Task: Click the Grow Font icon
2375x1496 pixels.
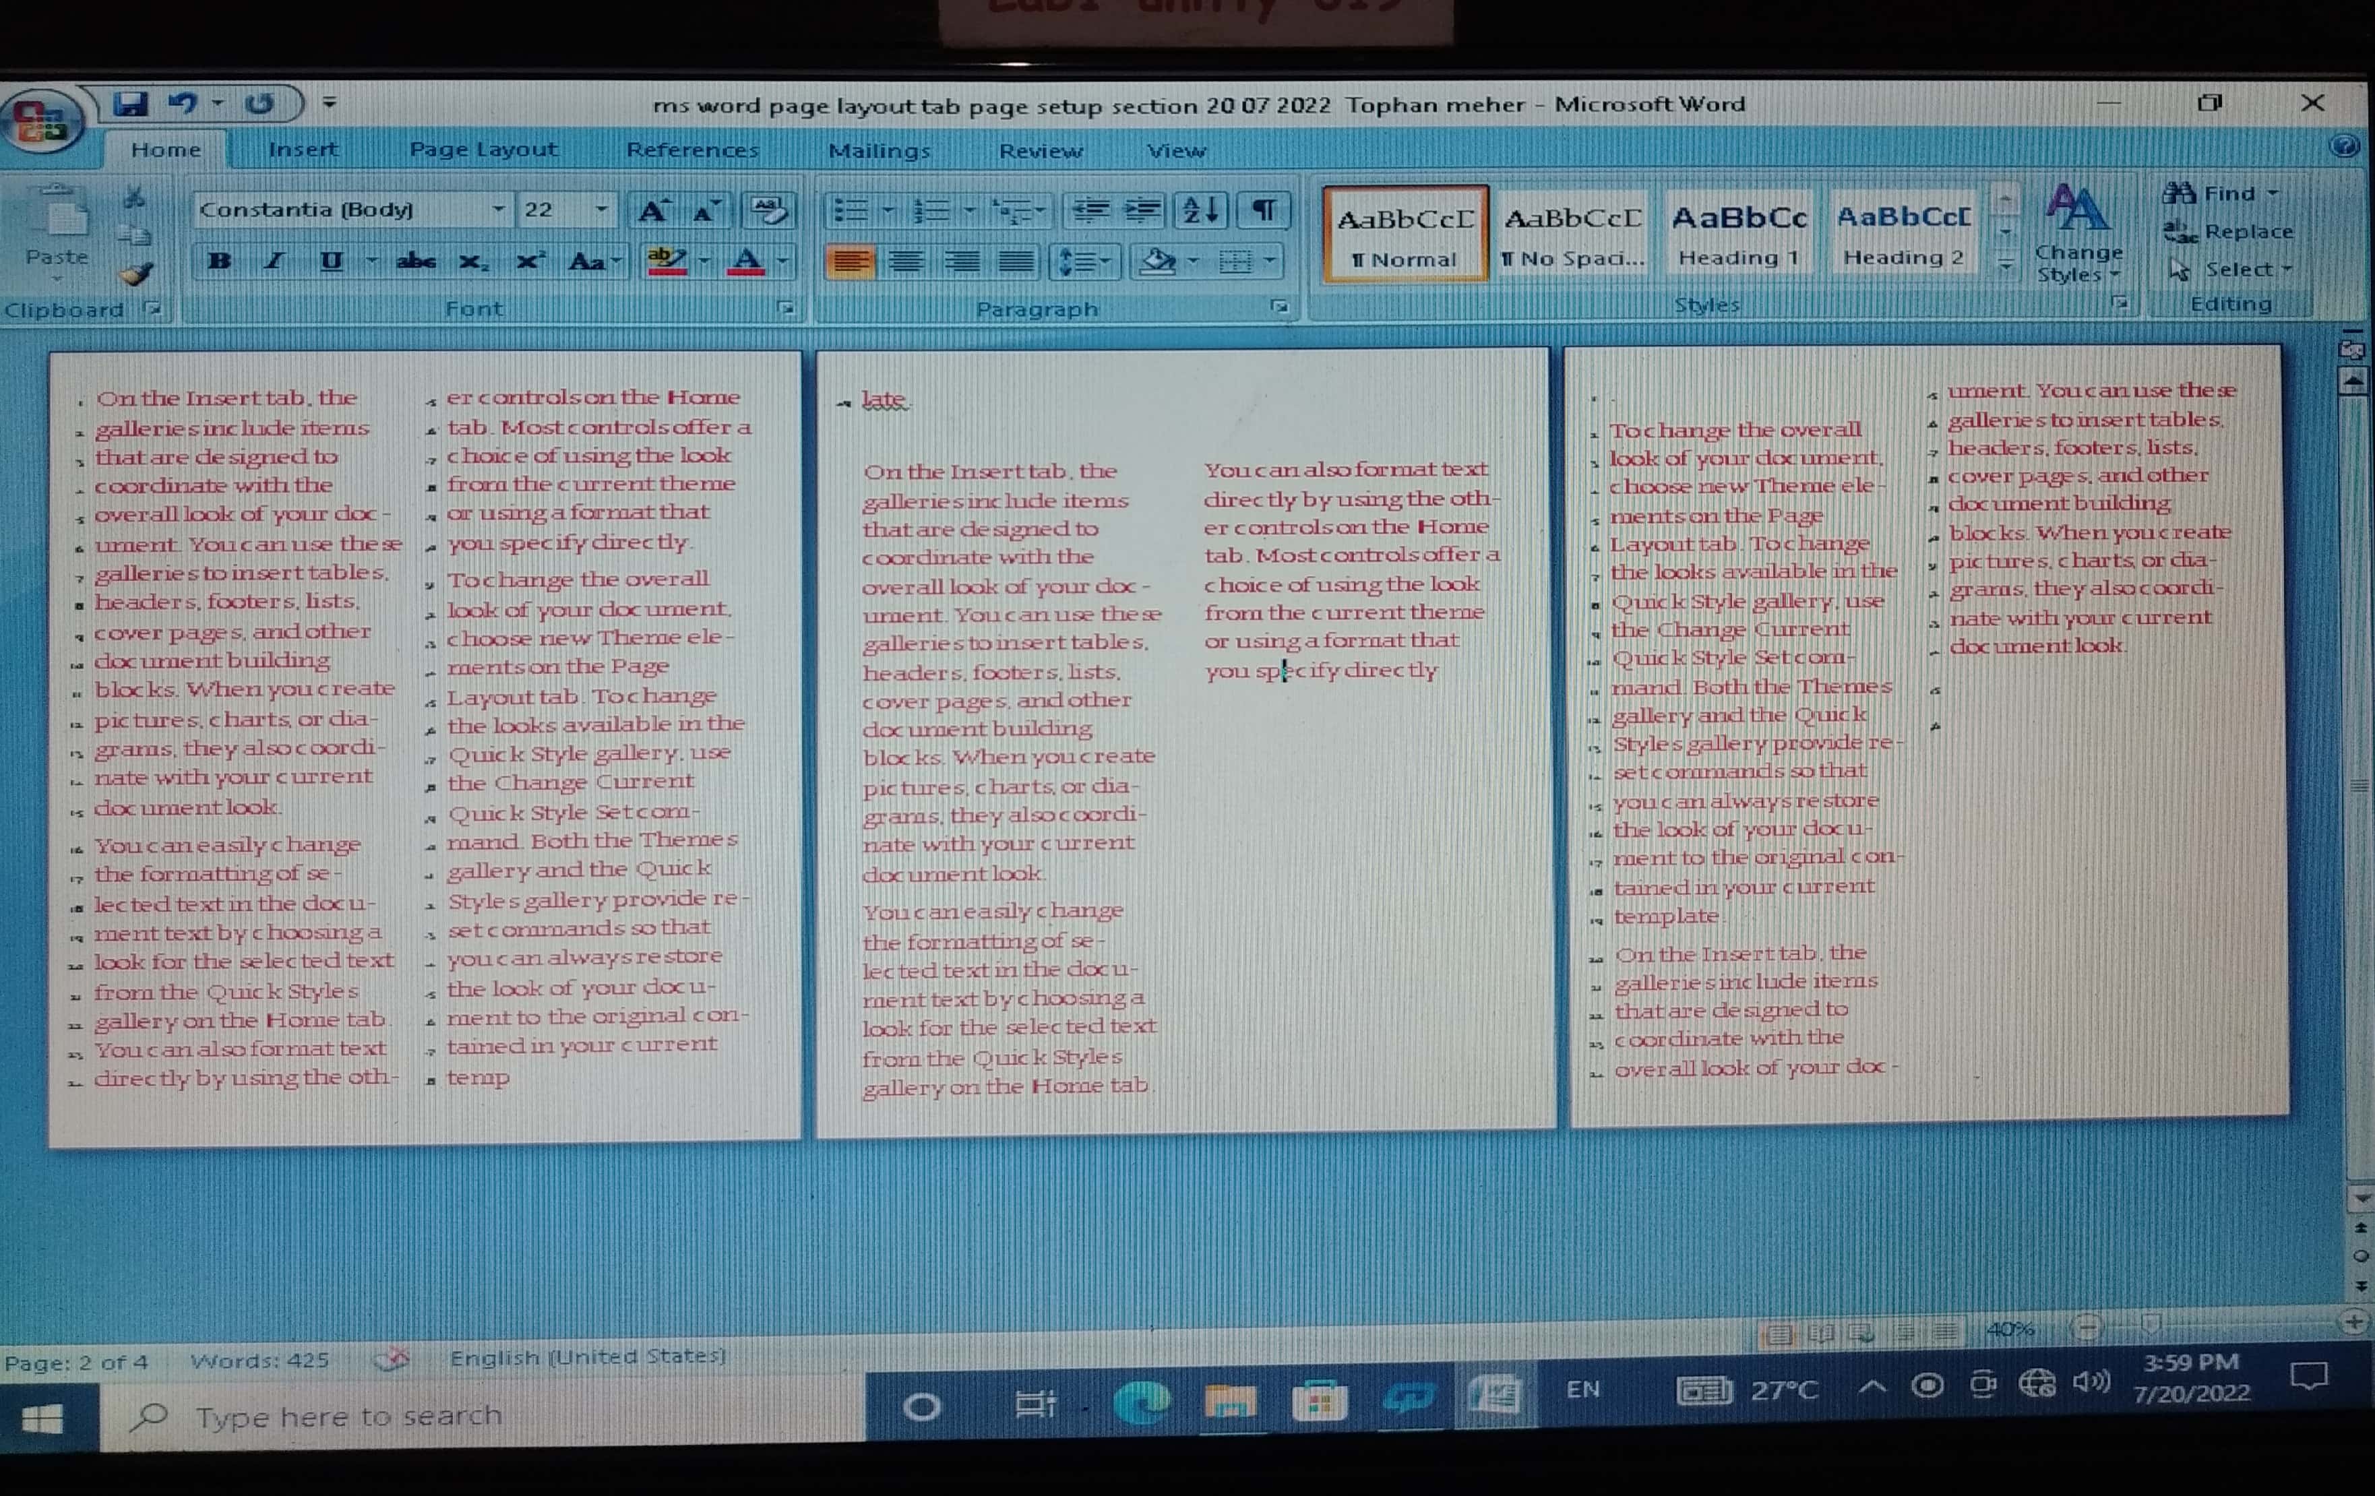Action: [652, 210]
